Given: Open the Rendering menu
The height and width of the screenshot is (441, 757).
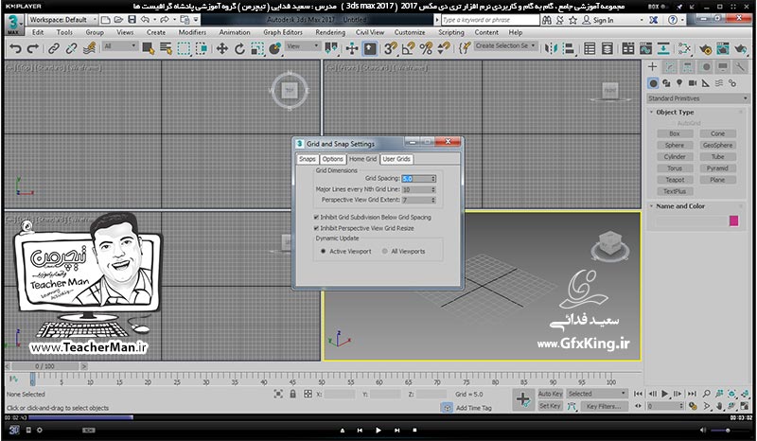Looking at the screenshot, I should click(x=330, y=32).
